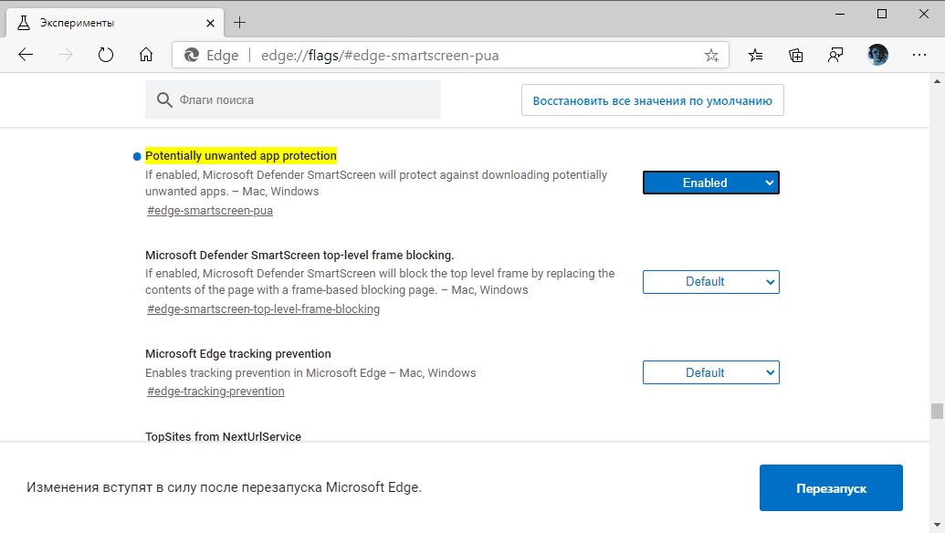
Task: Open the Favorites star in the address bar
Action: coord(711,55)
